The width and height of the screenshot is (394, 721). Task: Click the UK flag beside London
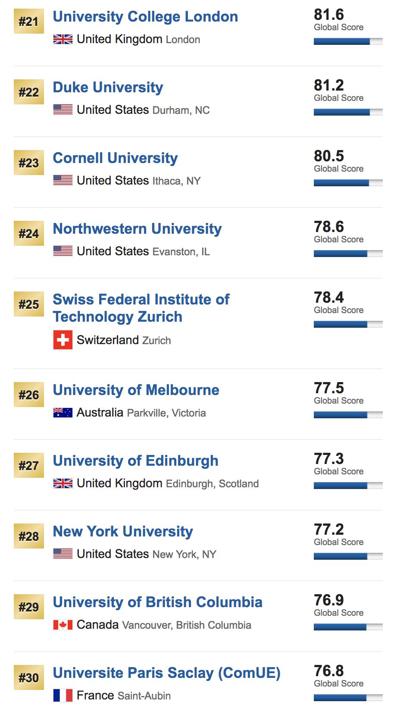click(63, 40)
